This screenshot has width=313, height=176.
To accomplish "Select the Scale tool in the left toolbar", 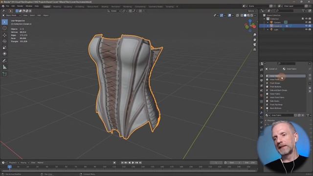I will click(x=4, y=47).
